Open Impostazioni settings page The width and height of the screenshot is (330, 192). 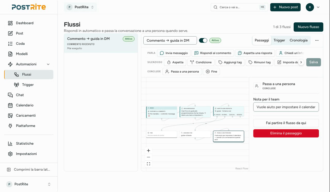pos(29,154)
